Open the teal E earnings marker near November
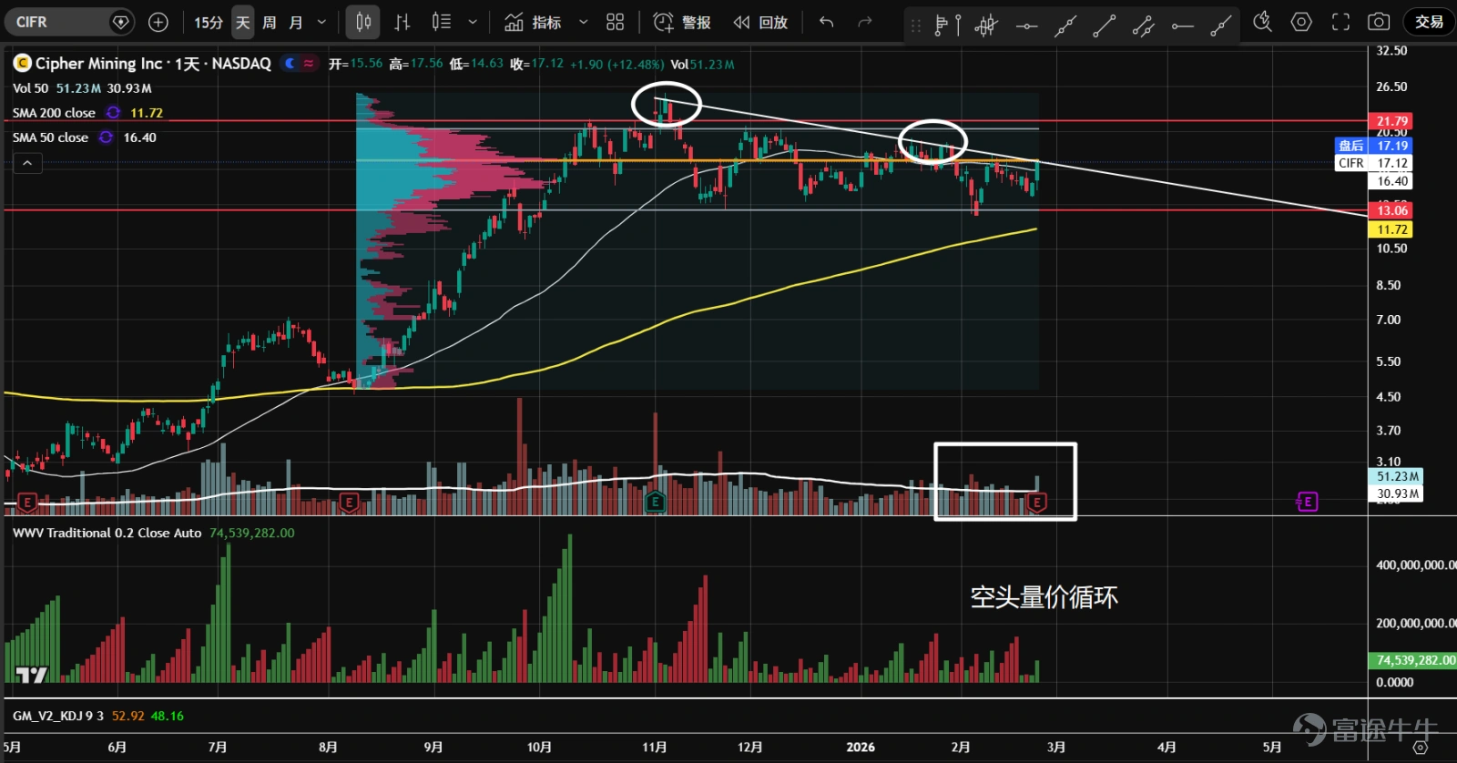Screen dimensions: 1457x763 coord(655,502)
